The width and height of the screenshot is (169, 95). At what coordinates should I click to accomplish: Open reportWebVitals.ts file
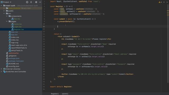(x=19, y=48)
